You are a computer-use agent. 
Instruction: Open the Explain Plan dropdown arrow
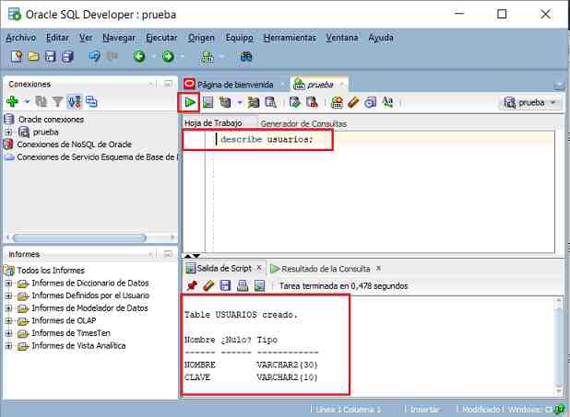[x=239, y=103]
